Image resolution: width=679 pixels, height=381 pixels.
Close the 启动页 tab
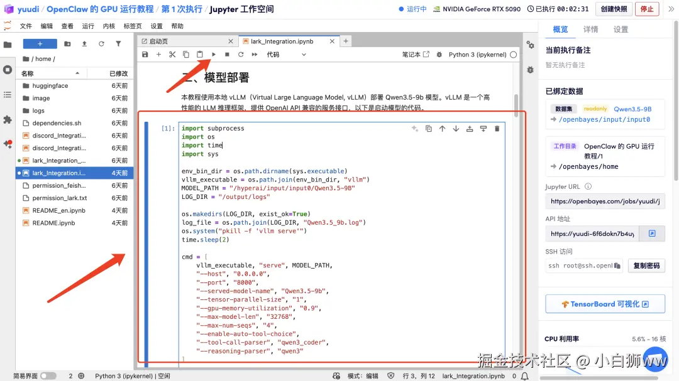pyautogui.click(x=231, y=41)
